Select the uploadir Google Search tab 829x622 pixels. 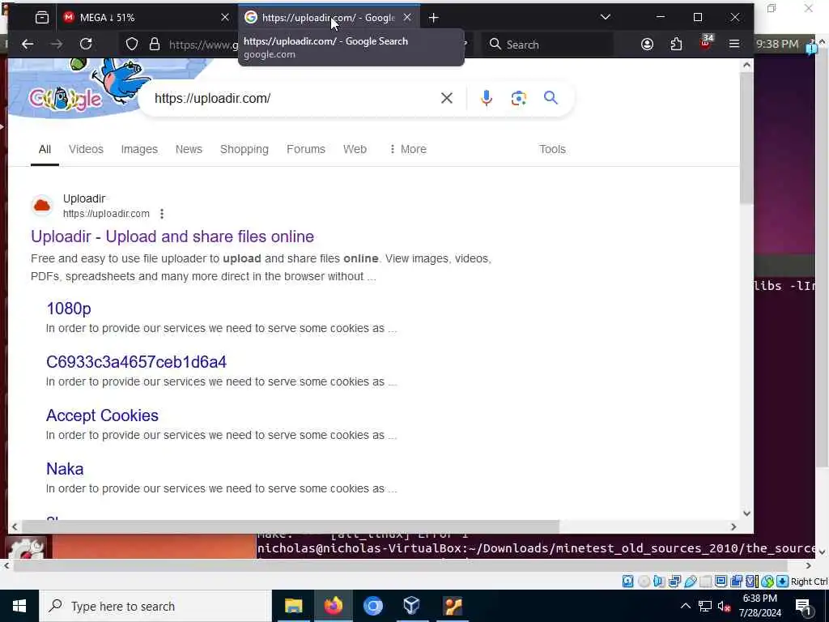click(329, 18)
